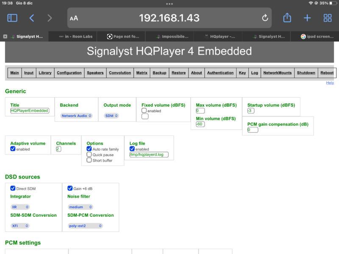Open the NetworkMounts page link

pyautogui.click(x=277, y=73)
